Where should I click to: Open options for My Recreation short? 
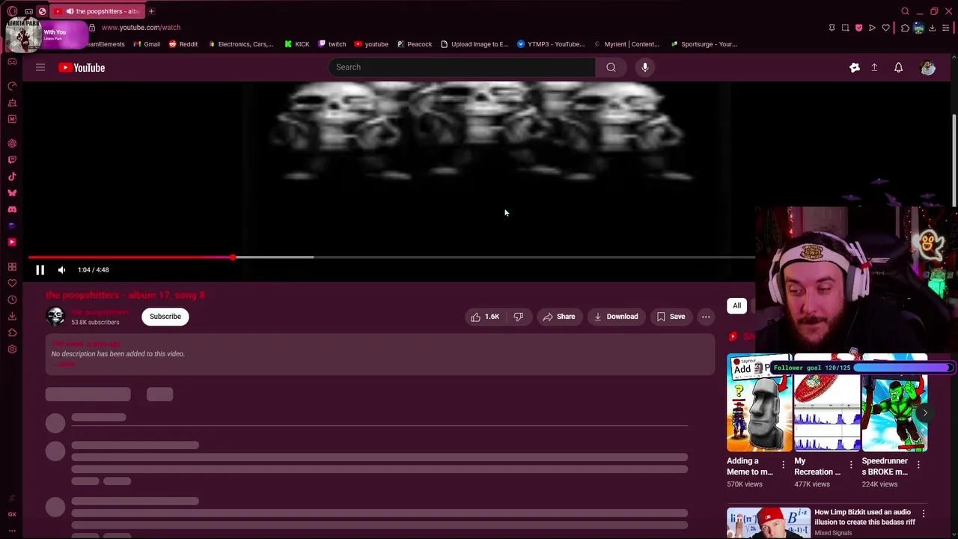click(851, 465)
